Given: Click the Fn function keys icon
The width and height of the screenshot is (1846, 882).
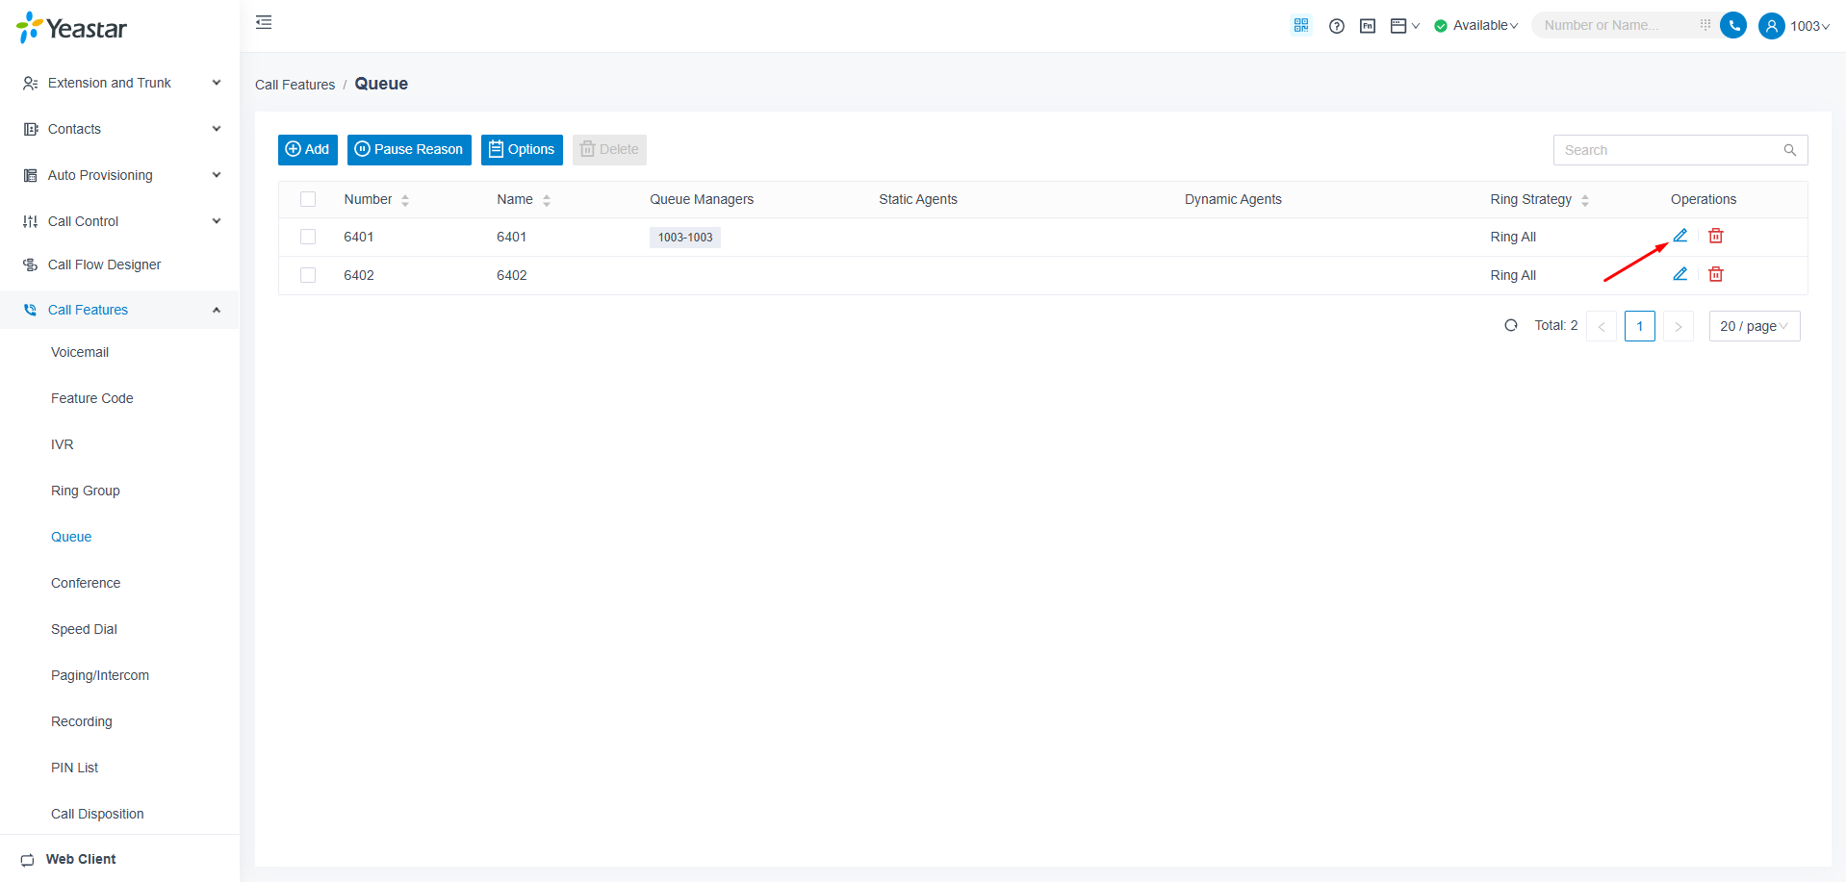Looking at the screenshot, I should (1368, 26).
